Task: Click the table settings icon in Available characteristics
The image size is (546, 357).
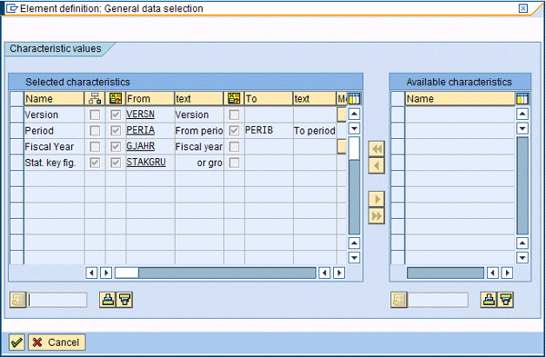Action: [522, 99]
